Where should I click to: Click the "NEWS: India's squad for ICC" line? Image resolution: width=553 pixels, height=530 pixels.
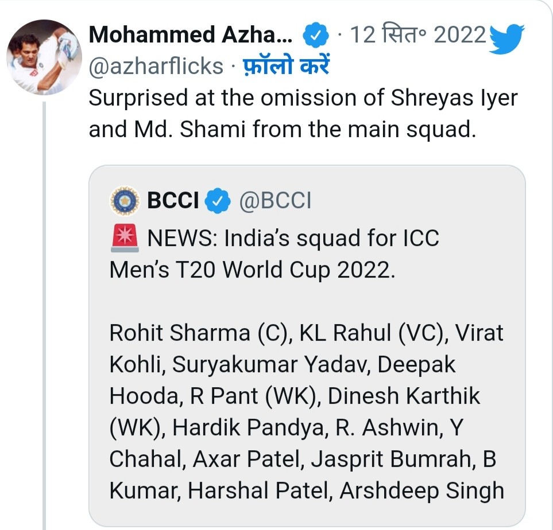tap(293, 239)
